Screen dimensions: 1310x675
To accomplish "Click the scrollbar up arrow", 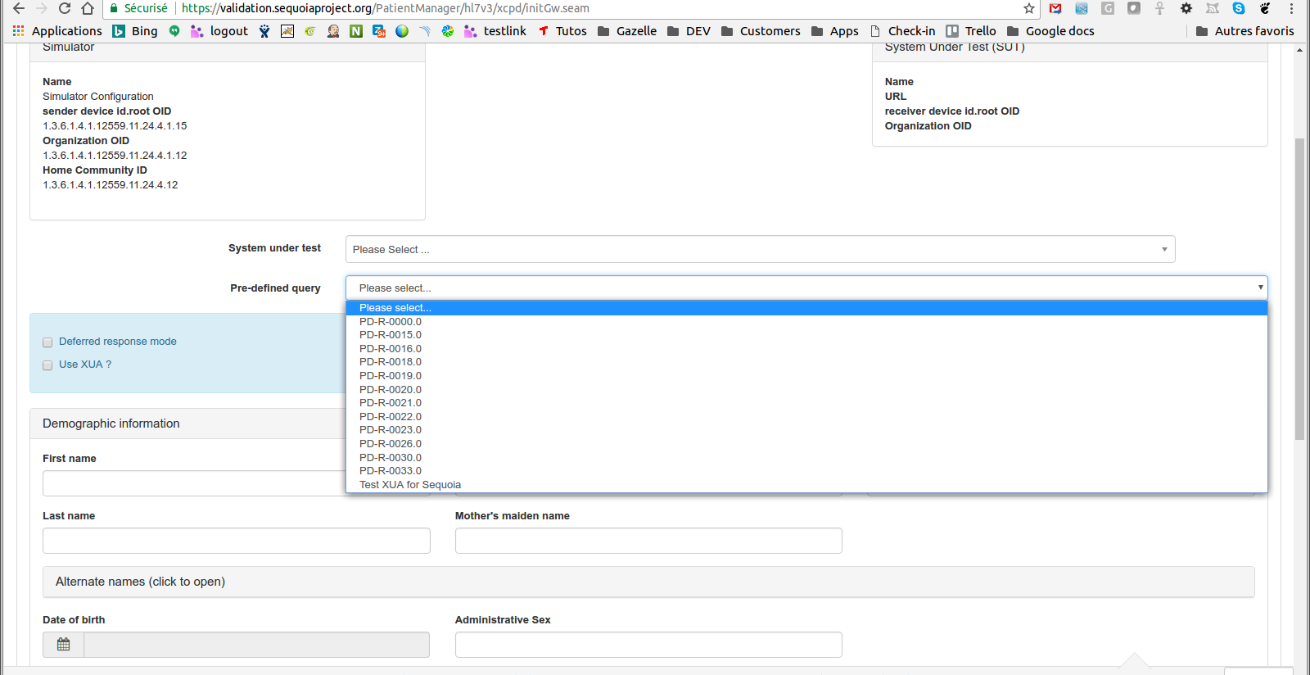I will point(1299,50).
